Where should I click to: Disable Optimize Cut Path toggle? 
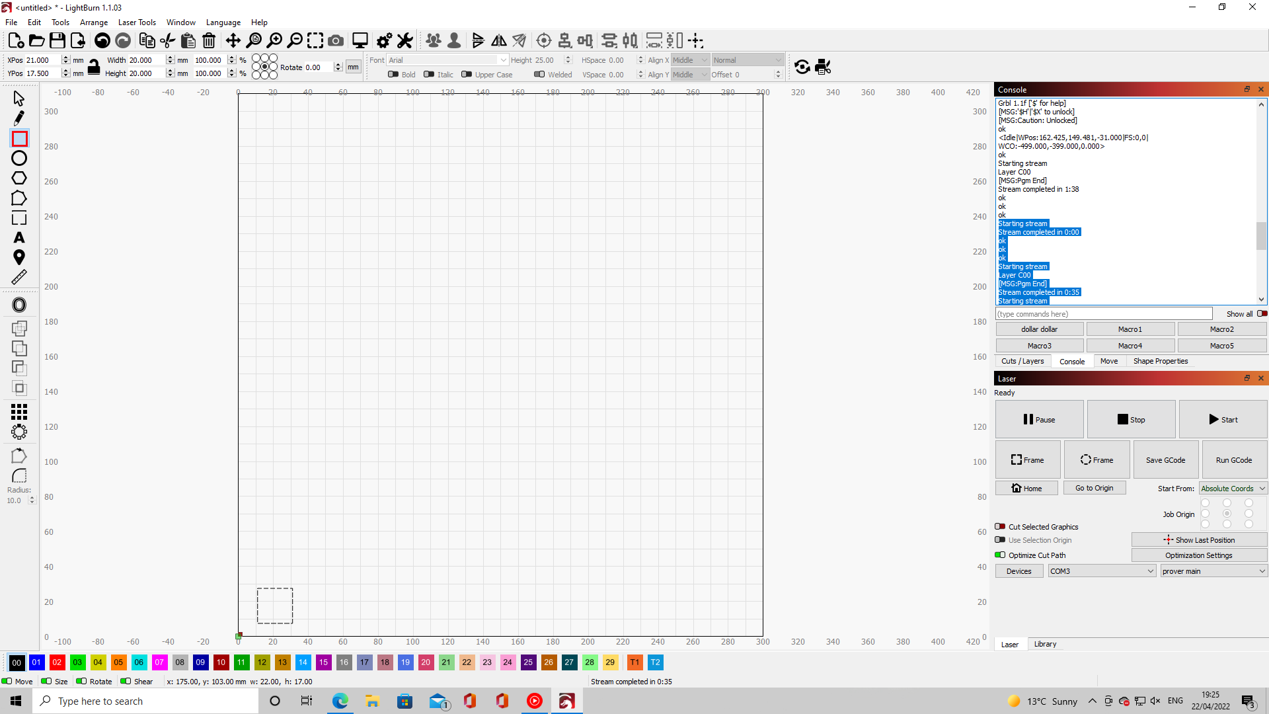tap(1000, 555)
